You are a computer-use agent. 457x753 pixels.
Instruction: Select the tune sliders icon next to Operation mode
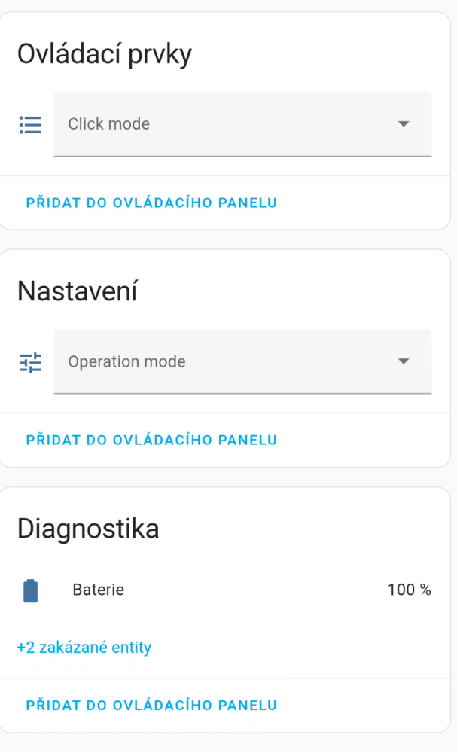tap(29, 362)
